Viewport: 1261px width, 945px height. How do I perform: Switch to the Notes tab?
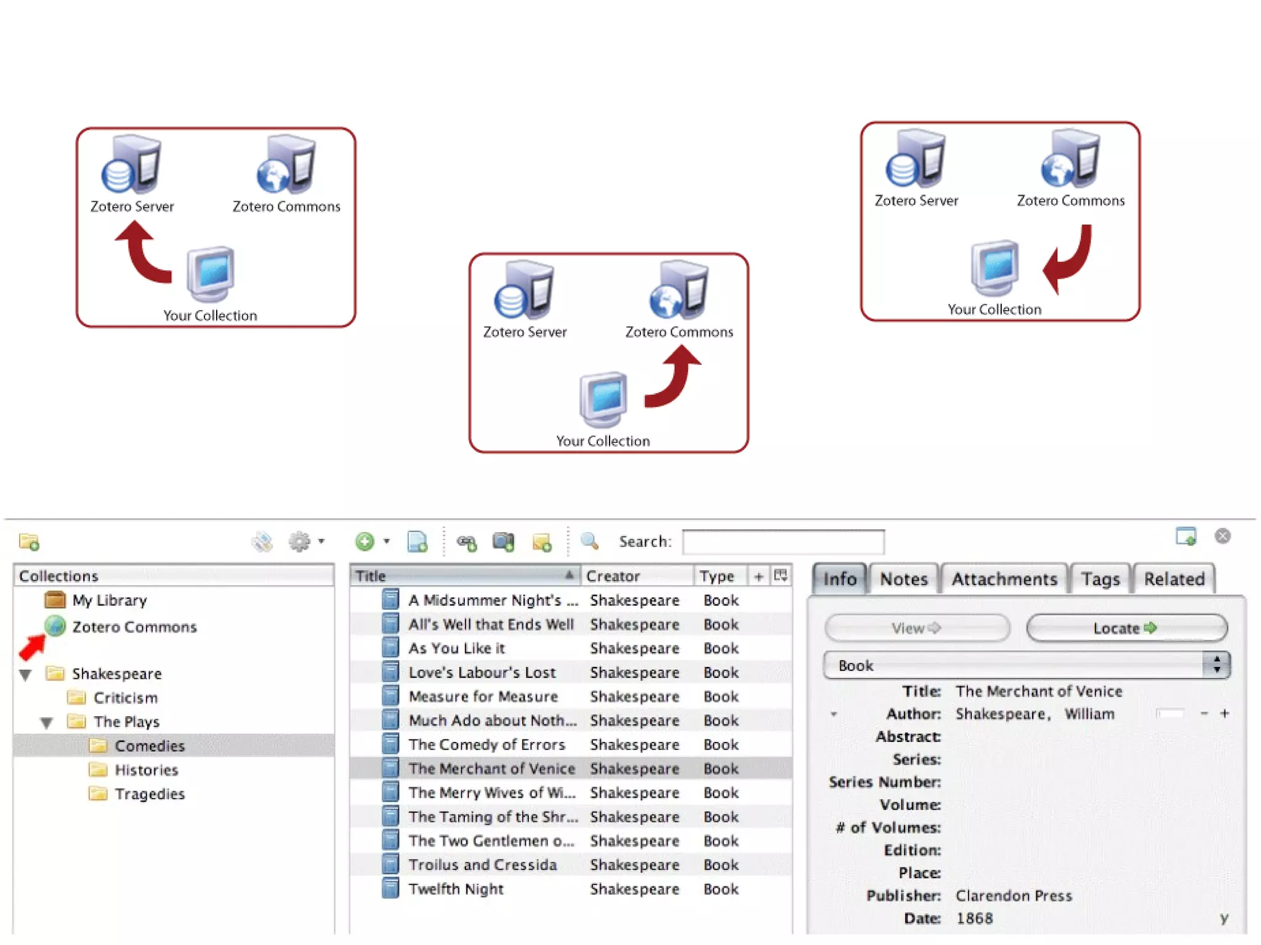pos(903,579)
